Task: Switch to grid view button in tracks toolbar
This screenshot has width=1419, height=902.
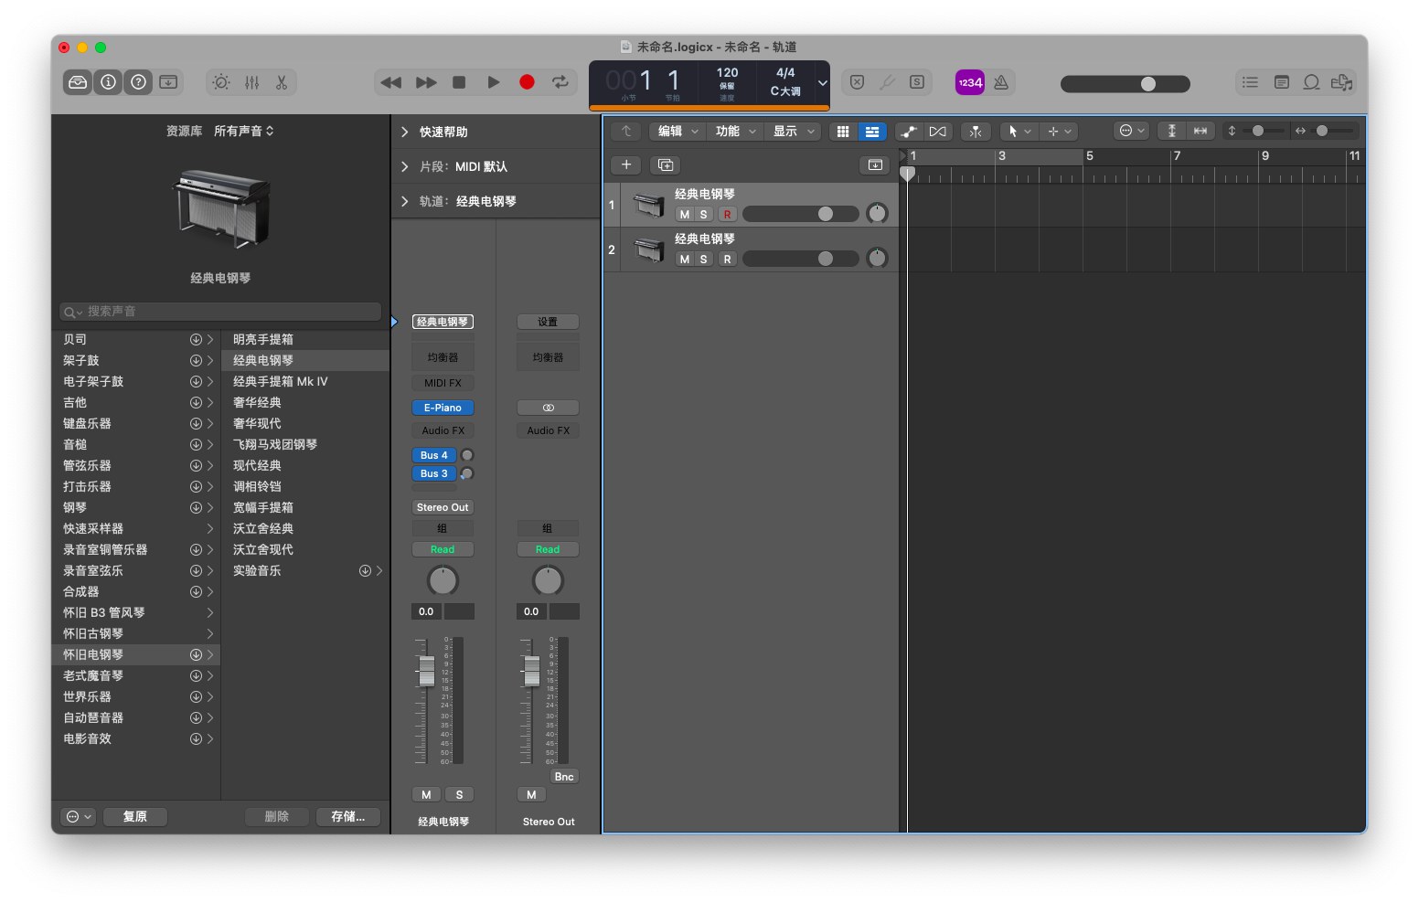Action: [843, 132]
